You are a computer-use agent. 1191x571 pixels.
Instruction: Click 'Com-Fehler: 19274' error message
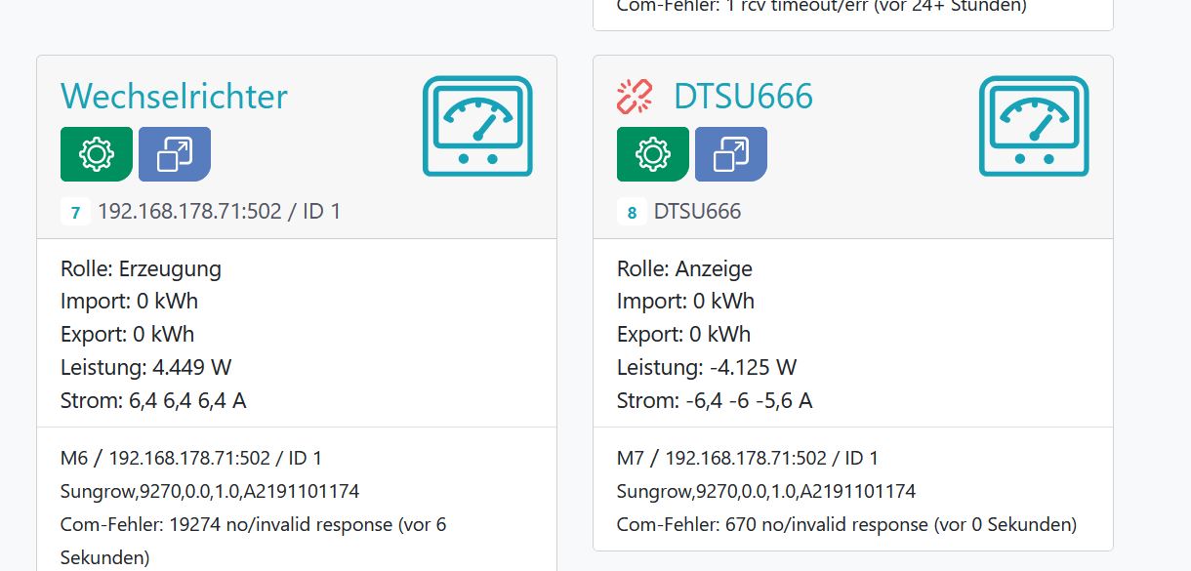[x=253, y=541]
